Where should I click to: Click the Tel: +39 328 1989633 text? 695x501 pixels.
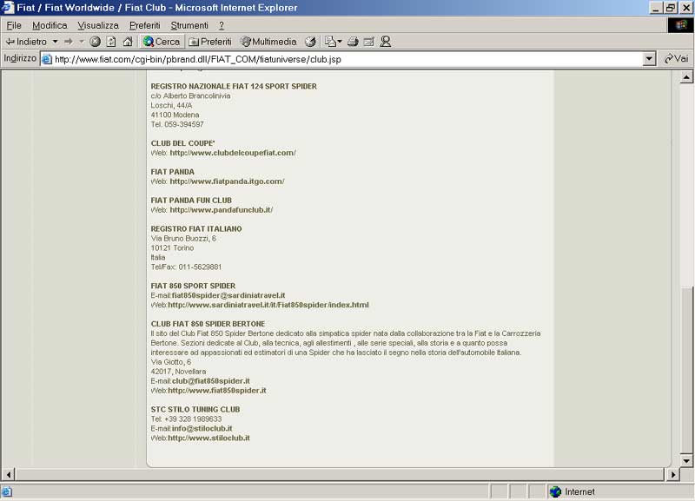pos(186,419)
